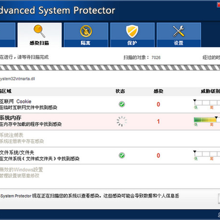Click the striped scan progress bar
Image resolution: width=220 pixels, height=220 pixels.
[110, 68]
